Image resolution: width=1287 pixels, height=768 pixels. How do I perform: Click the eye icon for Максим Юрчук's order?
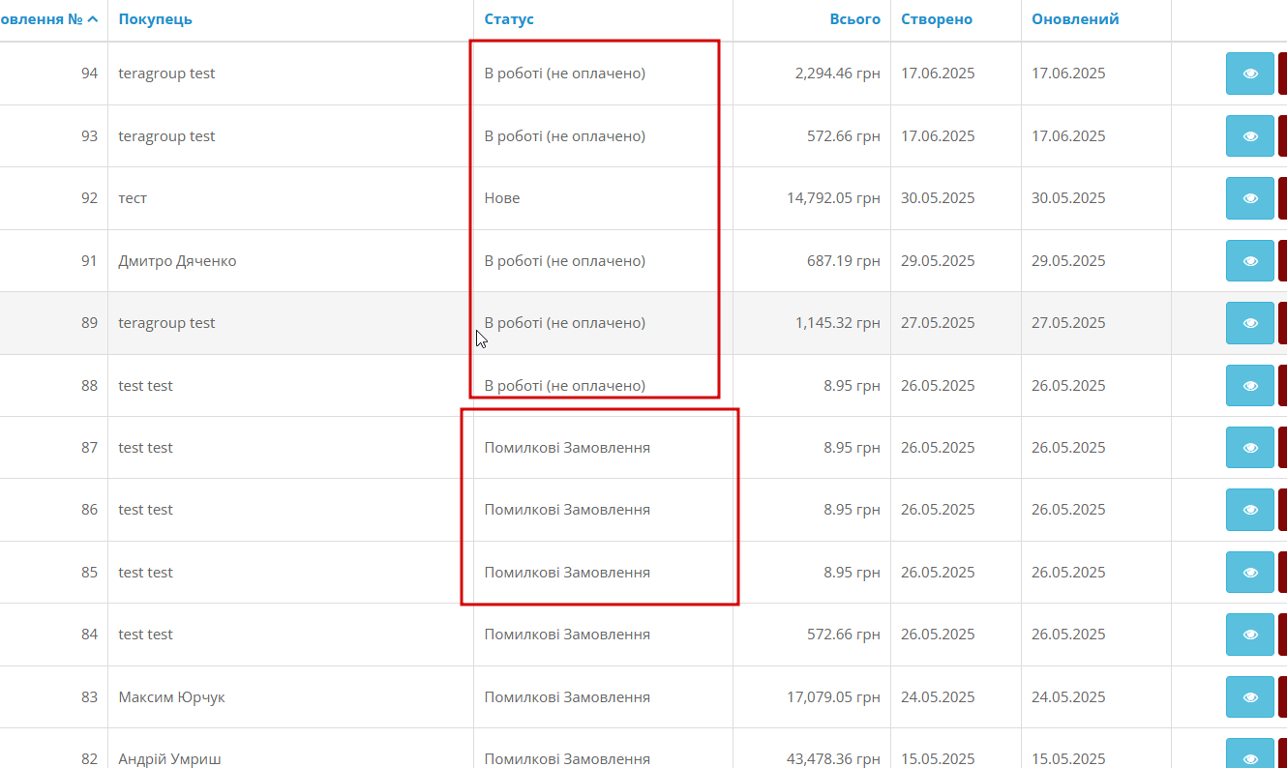[x=1250, y=697]
